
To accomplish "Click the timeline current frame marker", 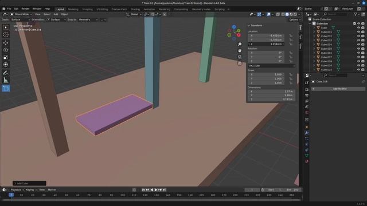I will click(11, 195).
